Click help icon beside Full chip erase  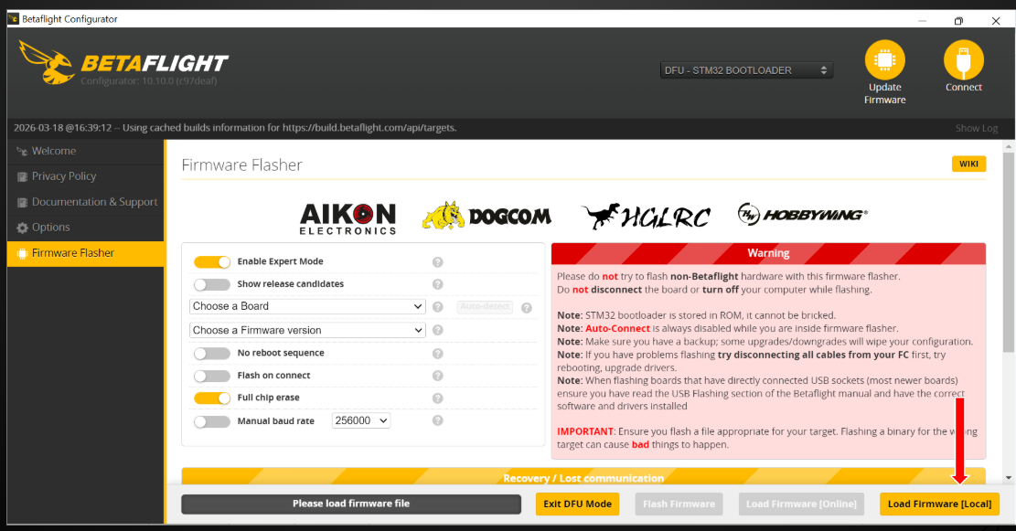pyautogui.click(x=437, y=398)
